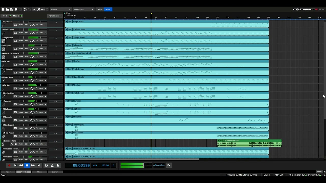Select the Darkness Falls audio clip

[249, 143]
